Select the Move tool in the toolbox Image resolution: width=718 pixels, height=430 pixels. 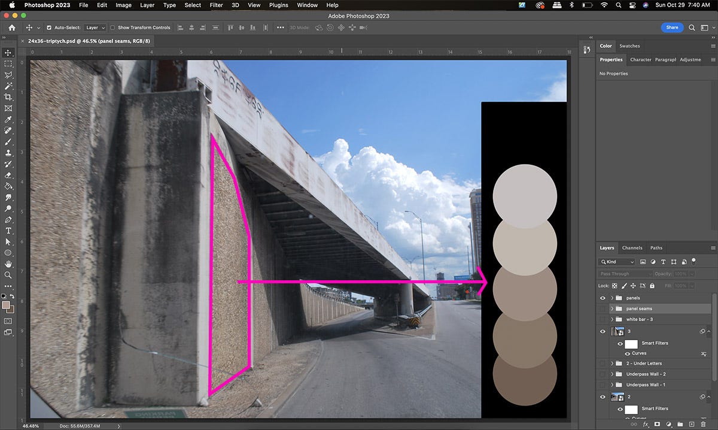(8, 53)
